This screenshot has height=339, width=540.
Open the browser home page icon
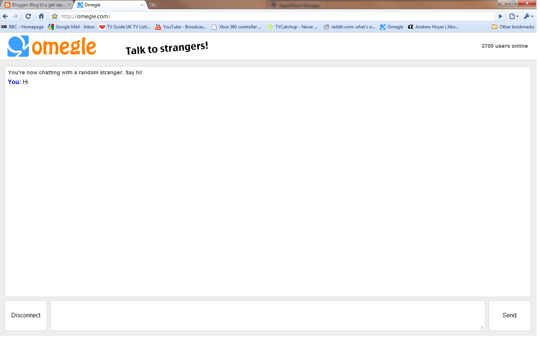coord(41,16)
